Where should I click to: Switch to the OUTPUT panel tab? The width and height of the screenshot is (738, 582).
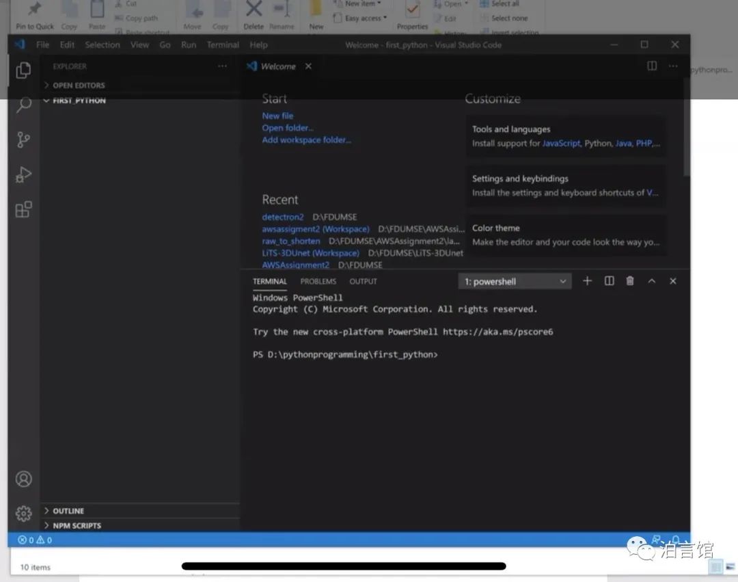point(363,282)
